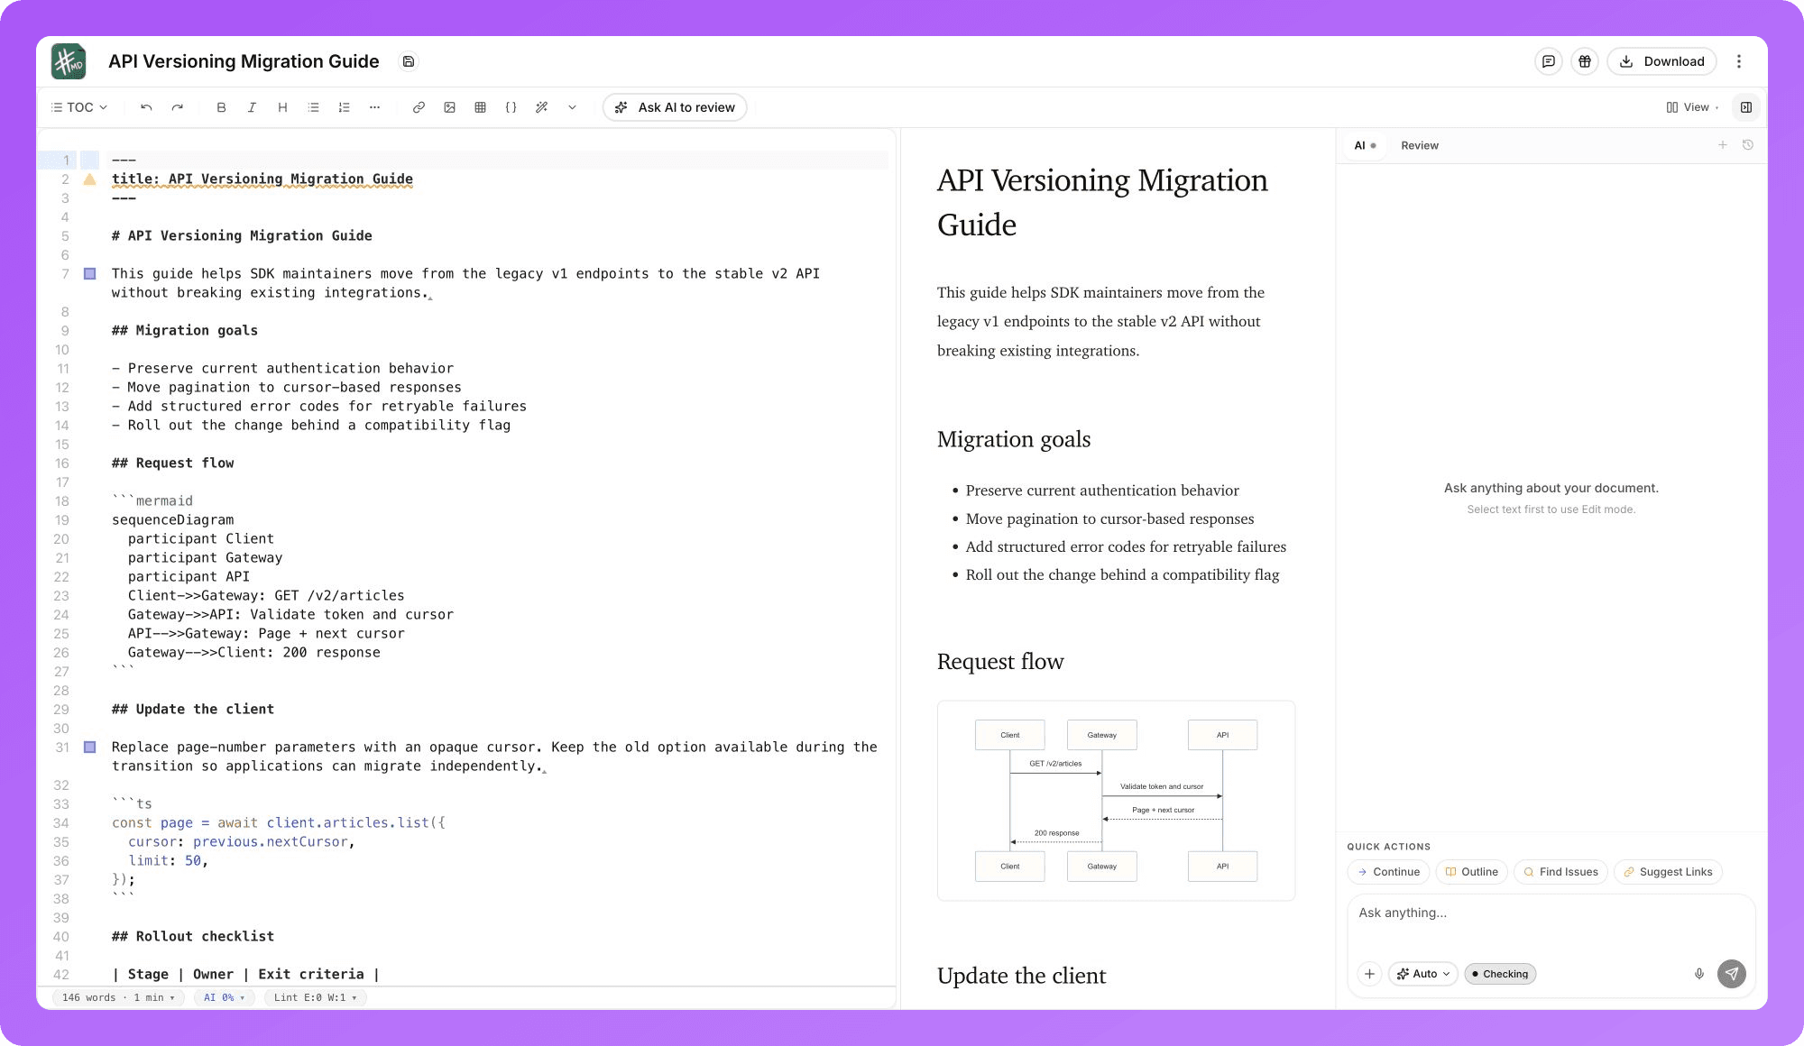The image size is (1804, 1046).
Task: Click the square marker on line 31
Action: click(x=89, y=747)
